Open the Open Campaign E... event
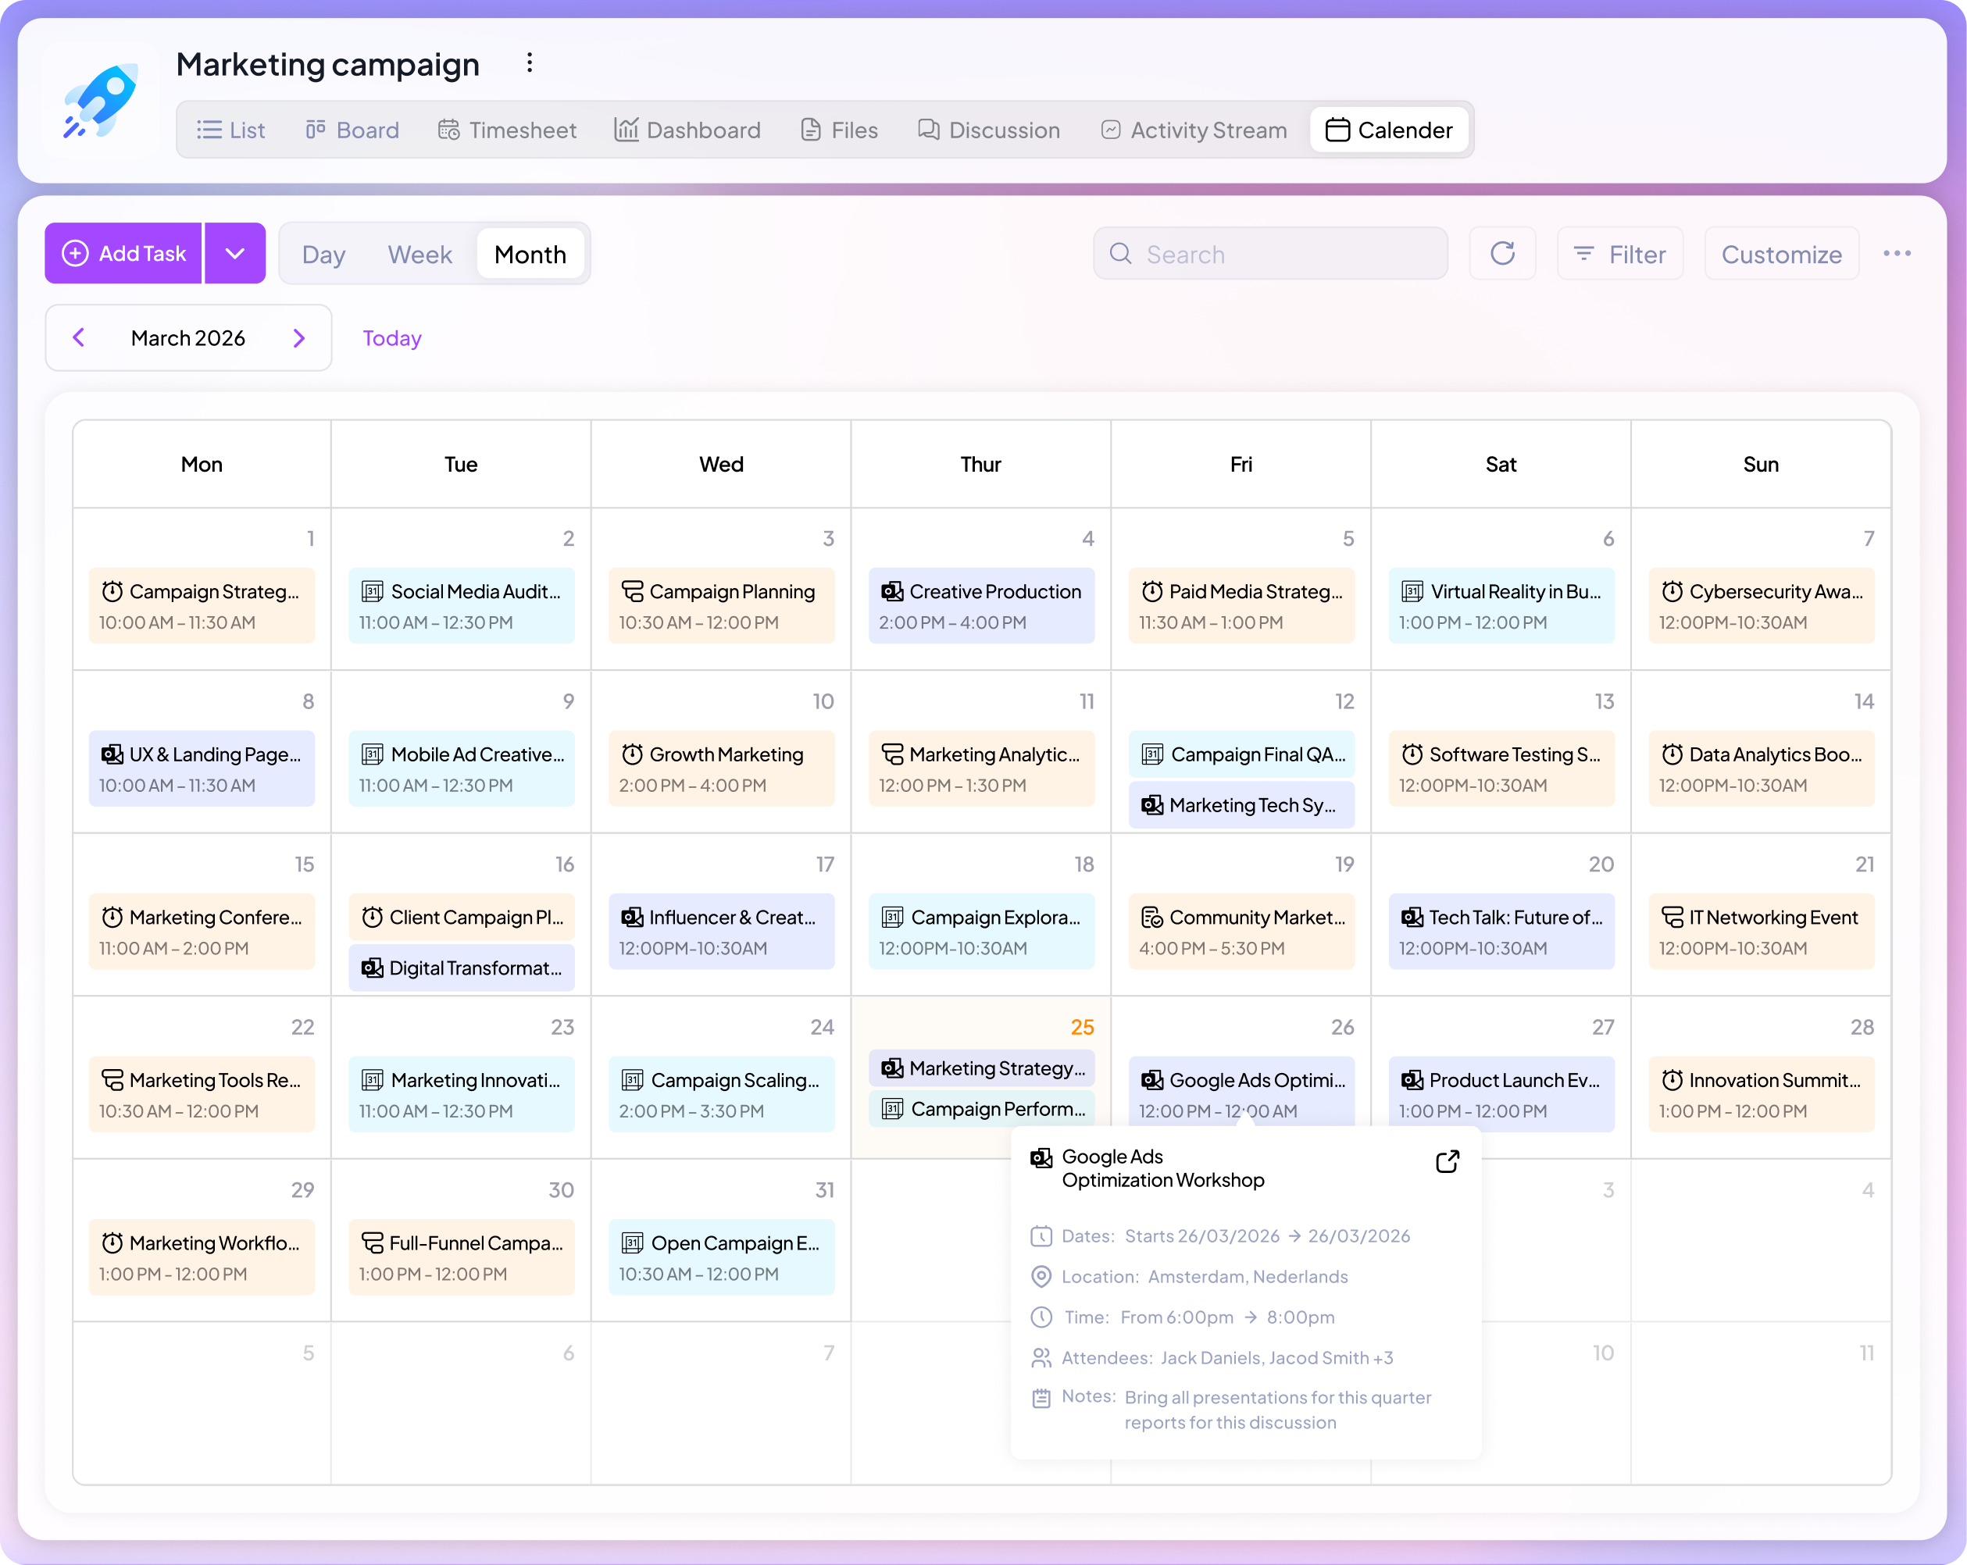Screen dimensions: 1967x1565 pos(722,1257)
